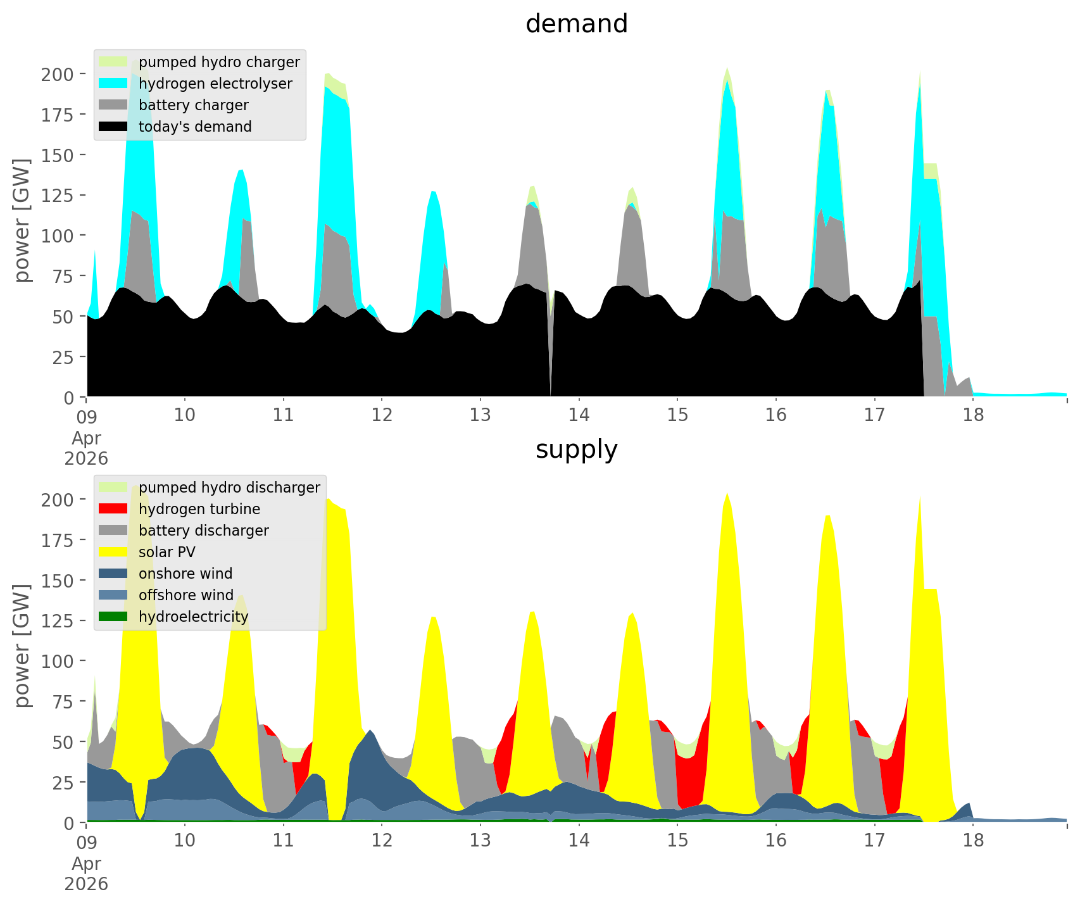The image size is (1080, 906).
Task: Select the 'onshore wind' legend label
Action: (x=185, y=574)
